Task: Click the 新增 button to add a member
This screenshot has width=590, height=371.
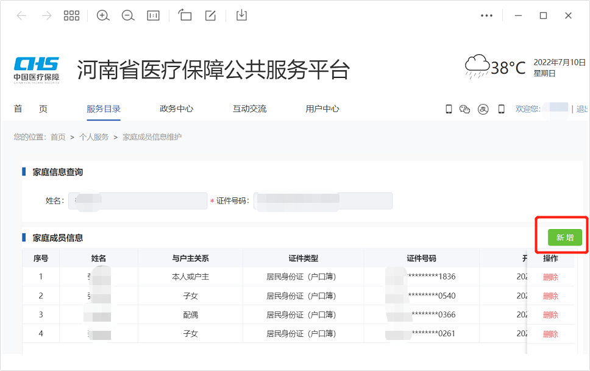Action: point(564,237)
